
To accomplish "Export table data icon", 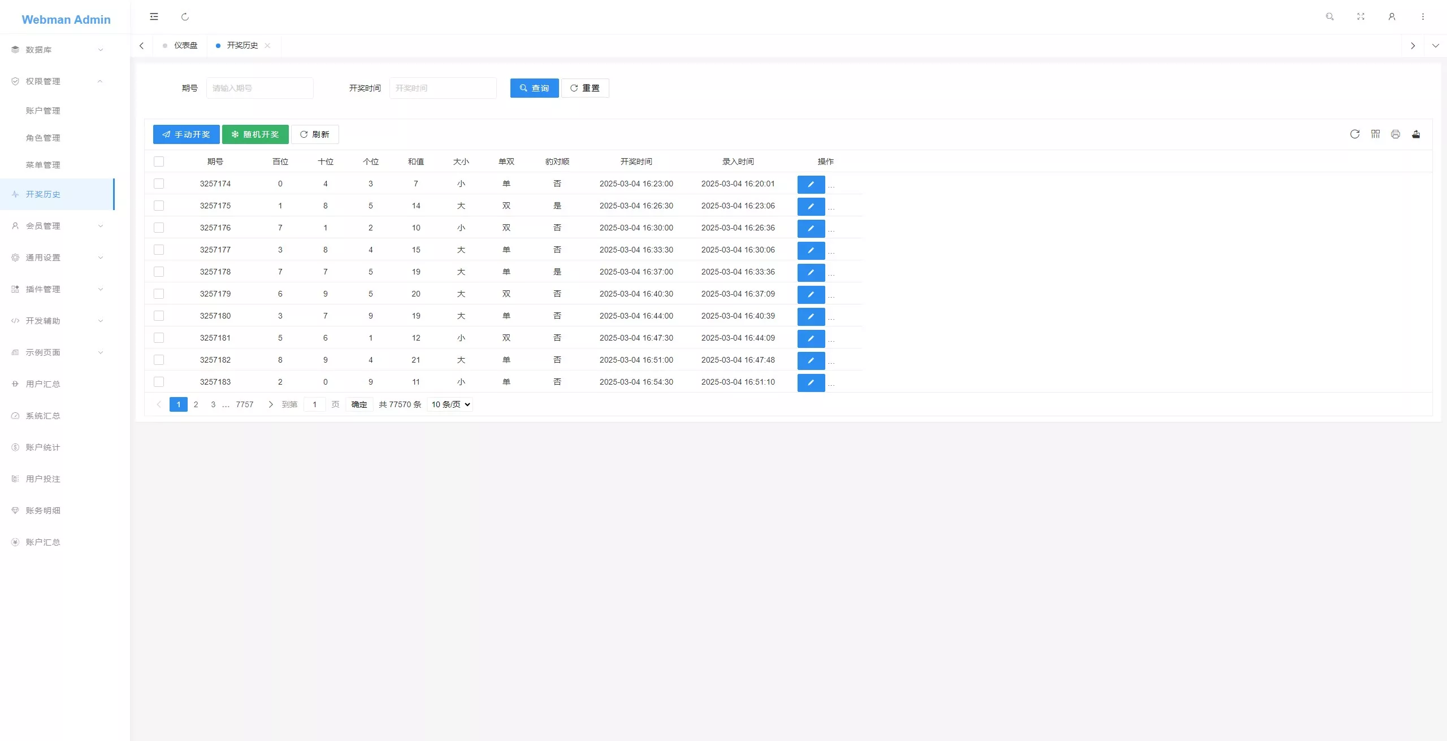I will [1416, 134].
